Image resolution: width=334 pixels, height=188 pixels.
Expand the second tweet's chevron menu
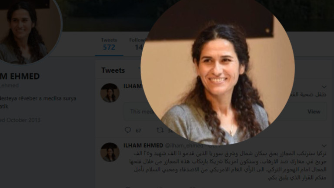click(324, 146)
